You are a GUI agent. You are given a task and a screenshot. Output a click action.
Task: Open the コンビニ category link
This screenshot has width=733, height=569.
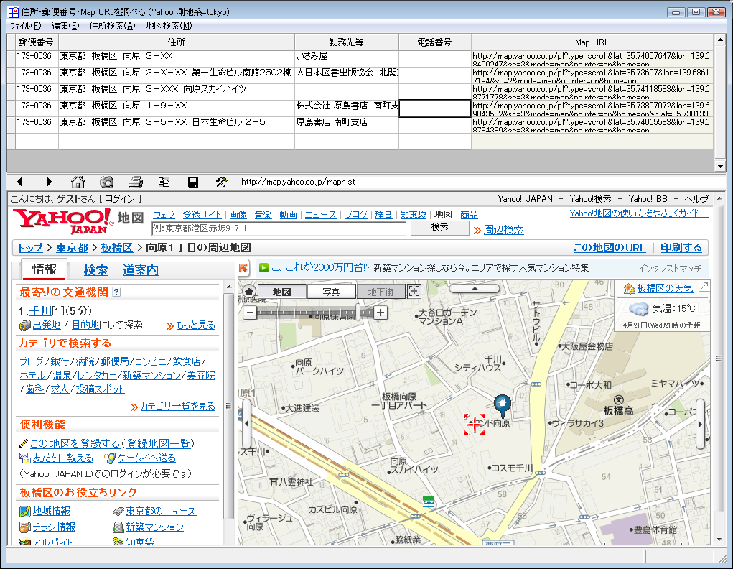151,361
